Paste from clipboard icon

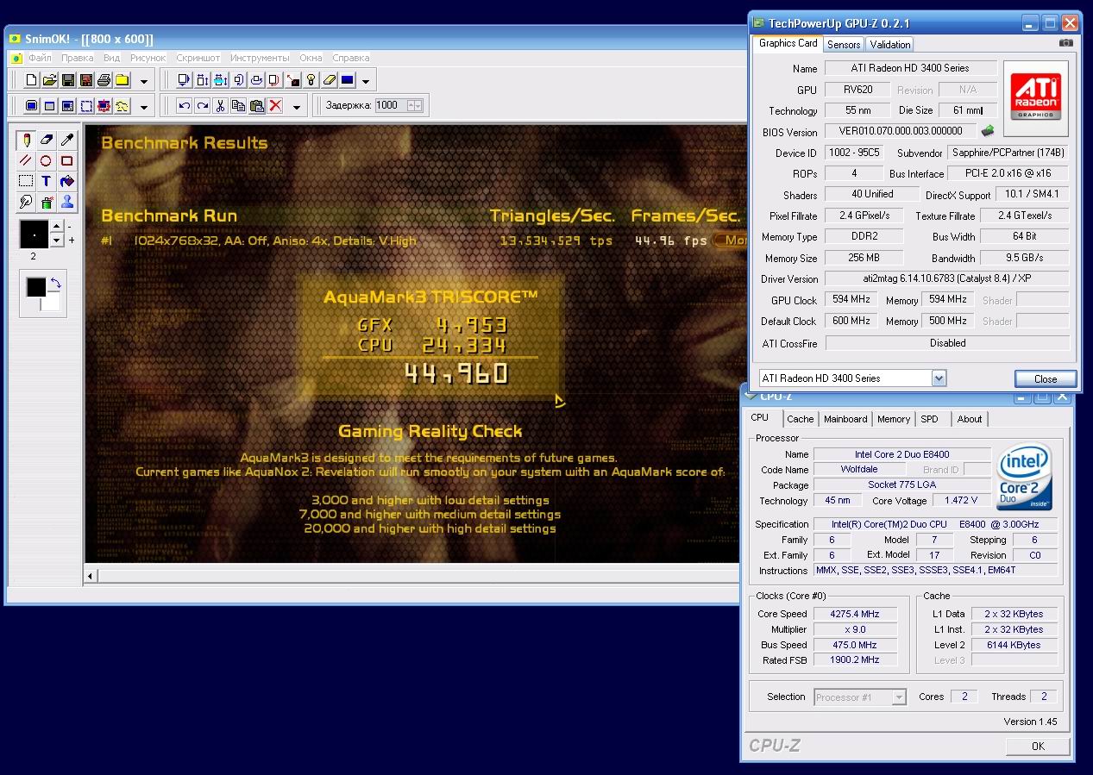point(256,105)
